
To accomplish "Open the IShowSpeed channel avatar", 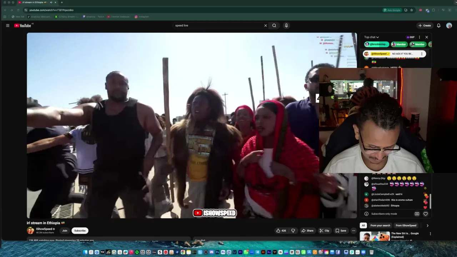I will point(30,231).
